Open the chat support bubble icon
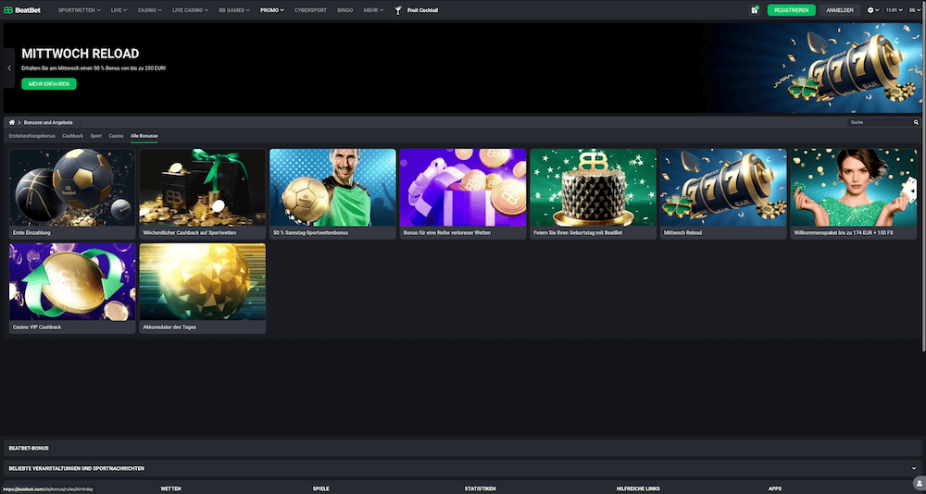 pyautogui.click(x=919, y=484)
